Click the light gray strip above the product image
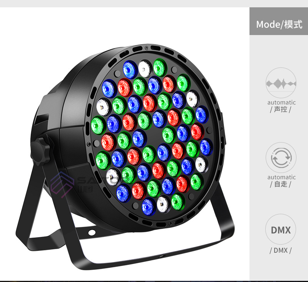 154,3
